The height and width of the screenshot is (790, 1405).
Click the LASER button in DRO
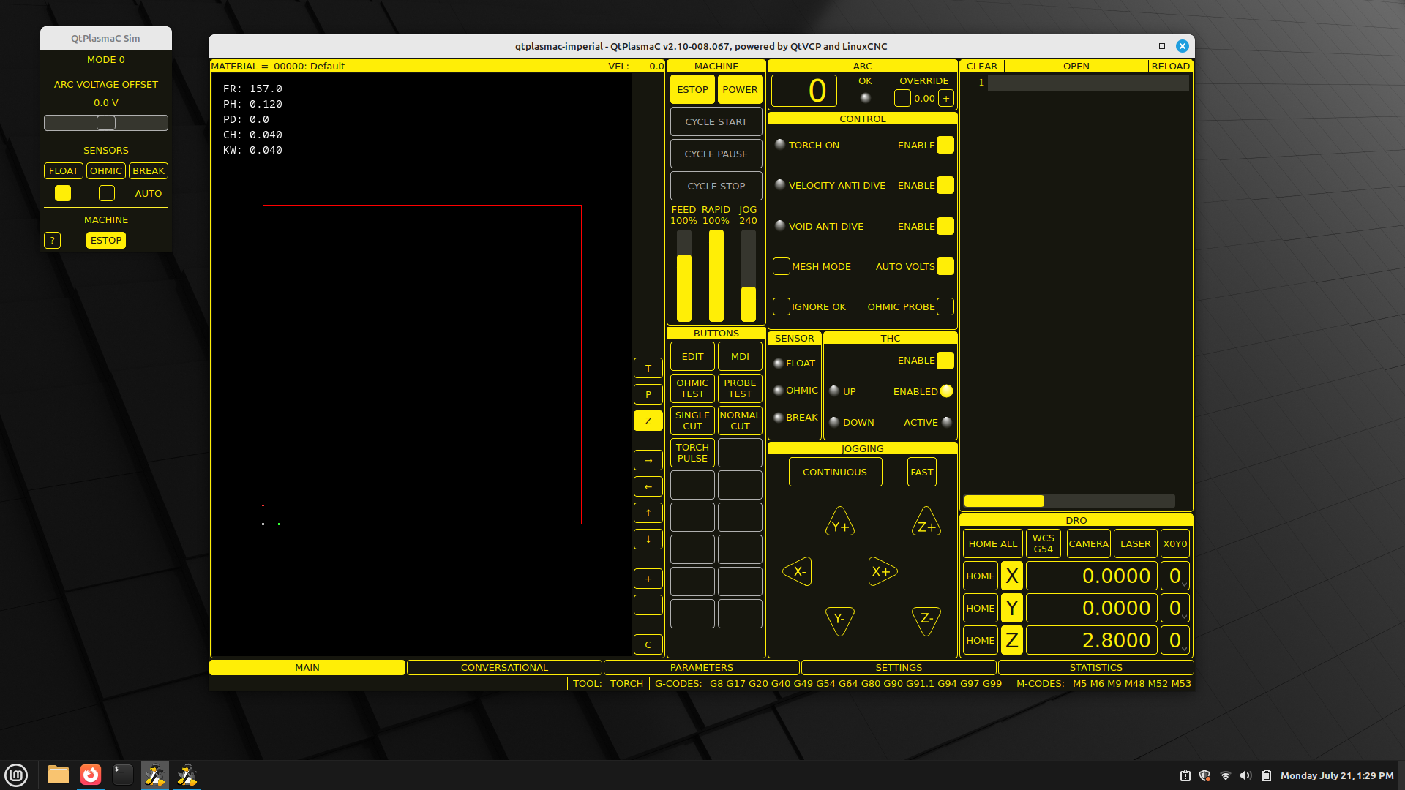coord(1135,543)
